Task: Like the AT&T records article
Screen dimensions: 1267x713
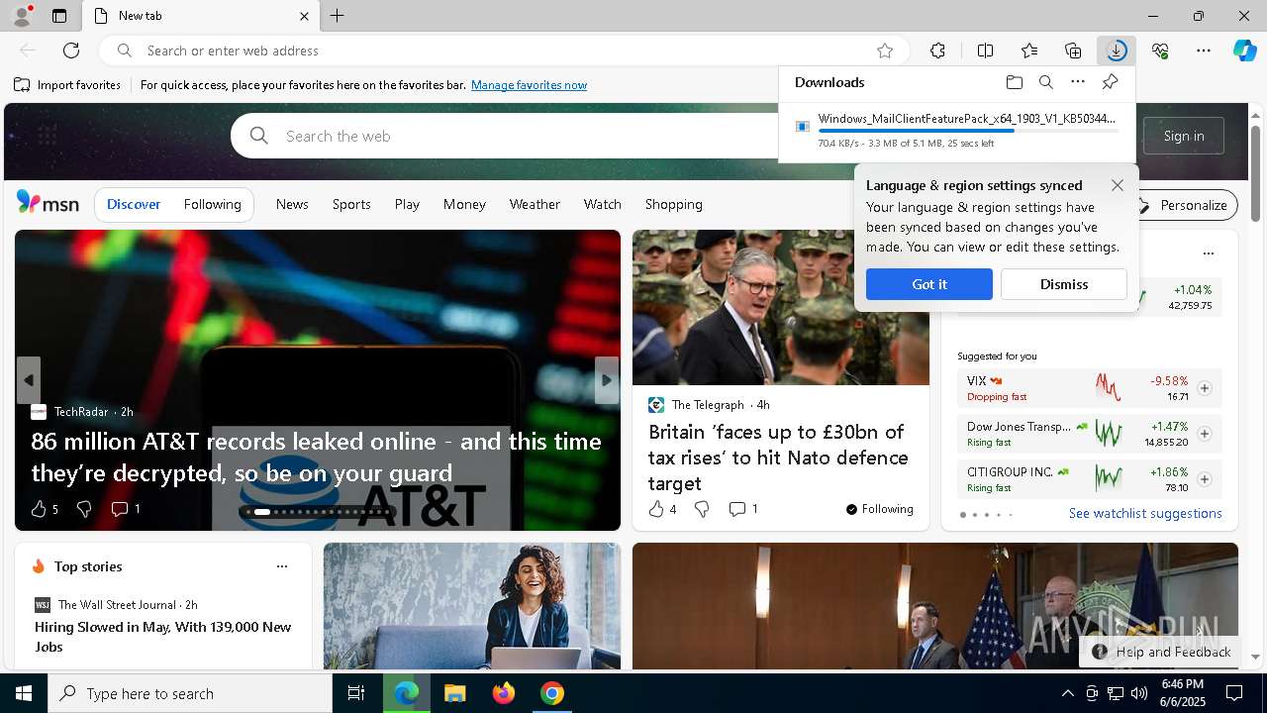Action: tap(45, 509)
